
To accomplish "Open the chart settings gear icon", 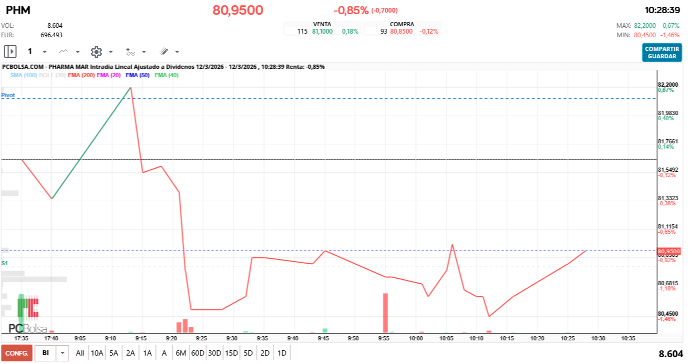I will click(96, 51).
